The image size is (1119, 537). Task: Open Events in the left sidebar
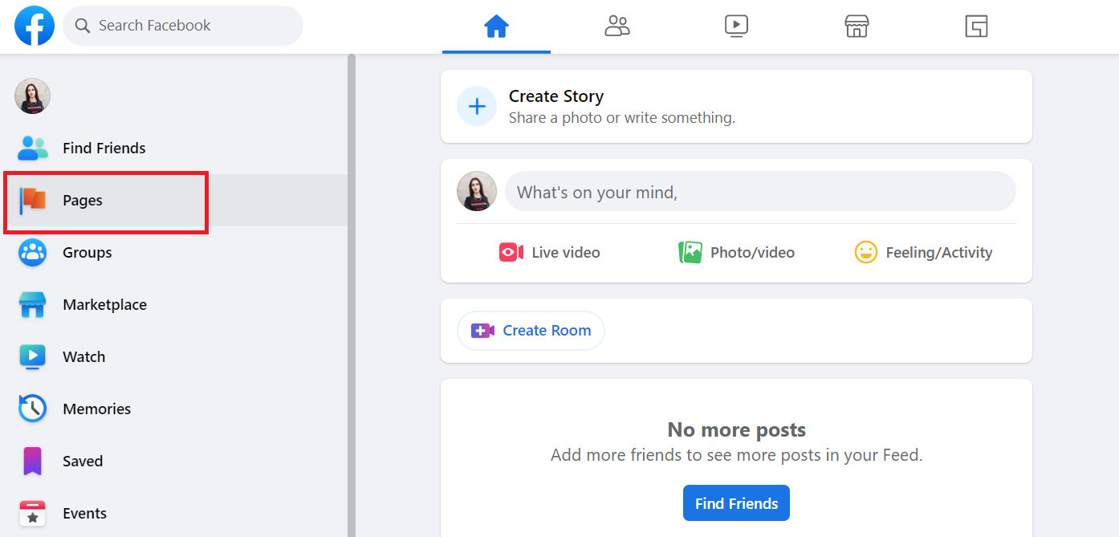click(84, 513)
